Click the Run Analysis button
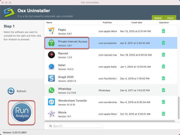180x135 pixels. pyautogui.click(x=22, y=112)
